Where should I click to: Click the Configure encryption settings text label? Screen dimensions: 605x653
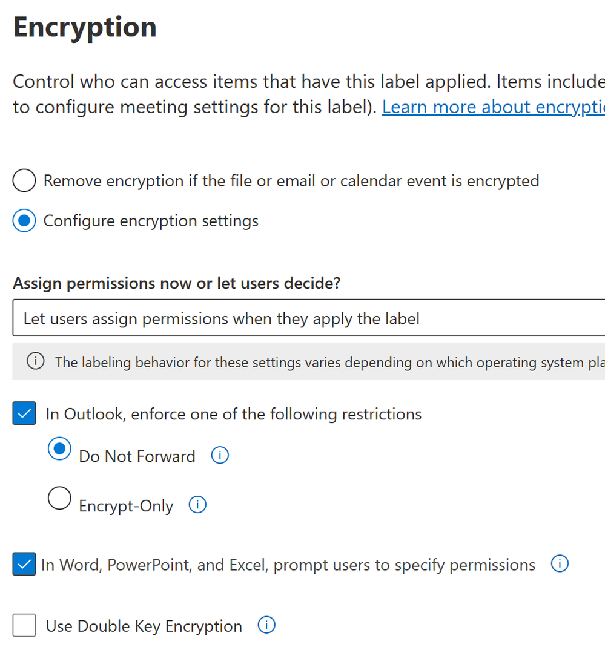tap(151, 221)
